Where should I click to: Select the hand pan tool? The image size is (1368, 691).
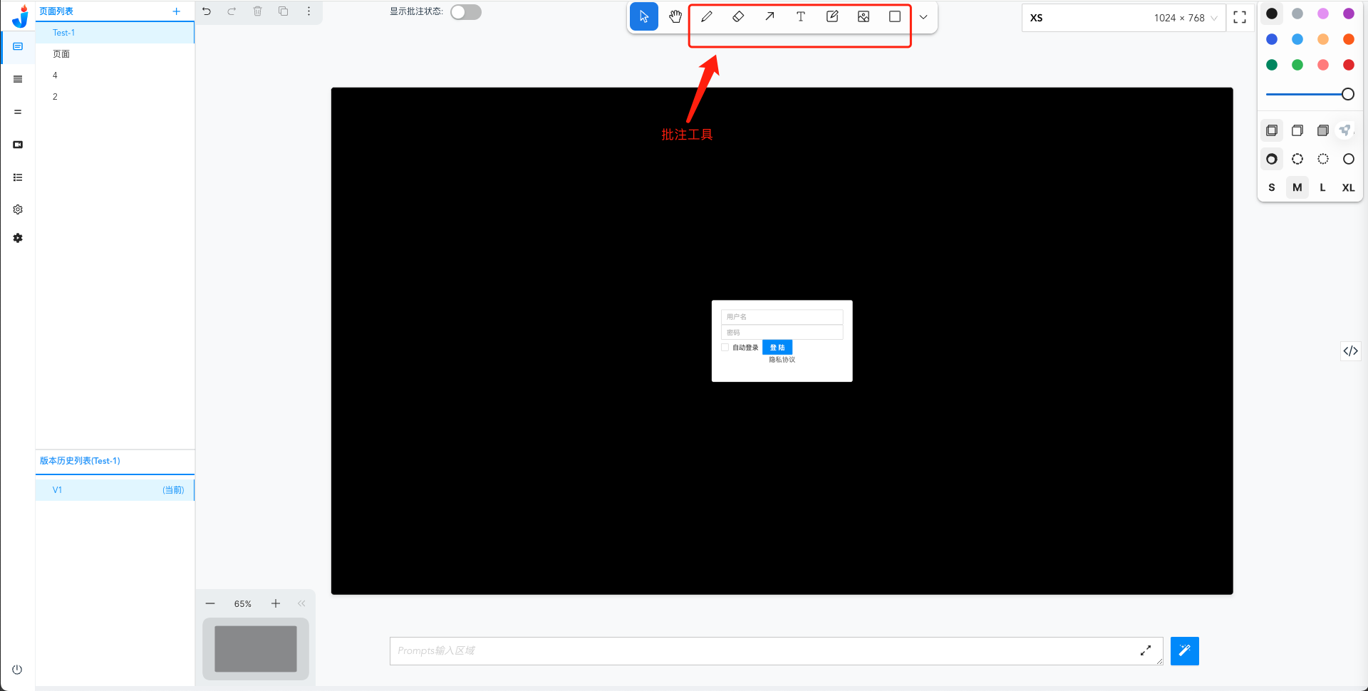[x=675, y=17]
